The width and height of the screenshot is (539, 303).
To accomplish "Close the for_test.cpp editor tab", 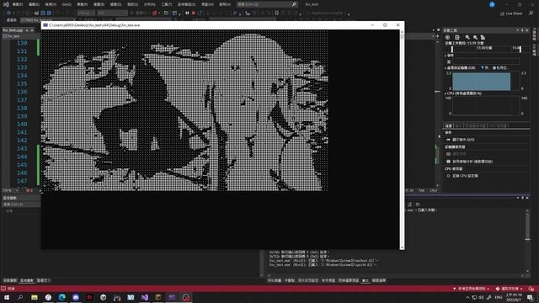I will coord(32,30).
